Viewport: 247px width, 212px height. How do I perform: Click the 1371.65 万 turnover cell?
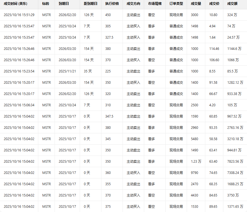(235, 207)
